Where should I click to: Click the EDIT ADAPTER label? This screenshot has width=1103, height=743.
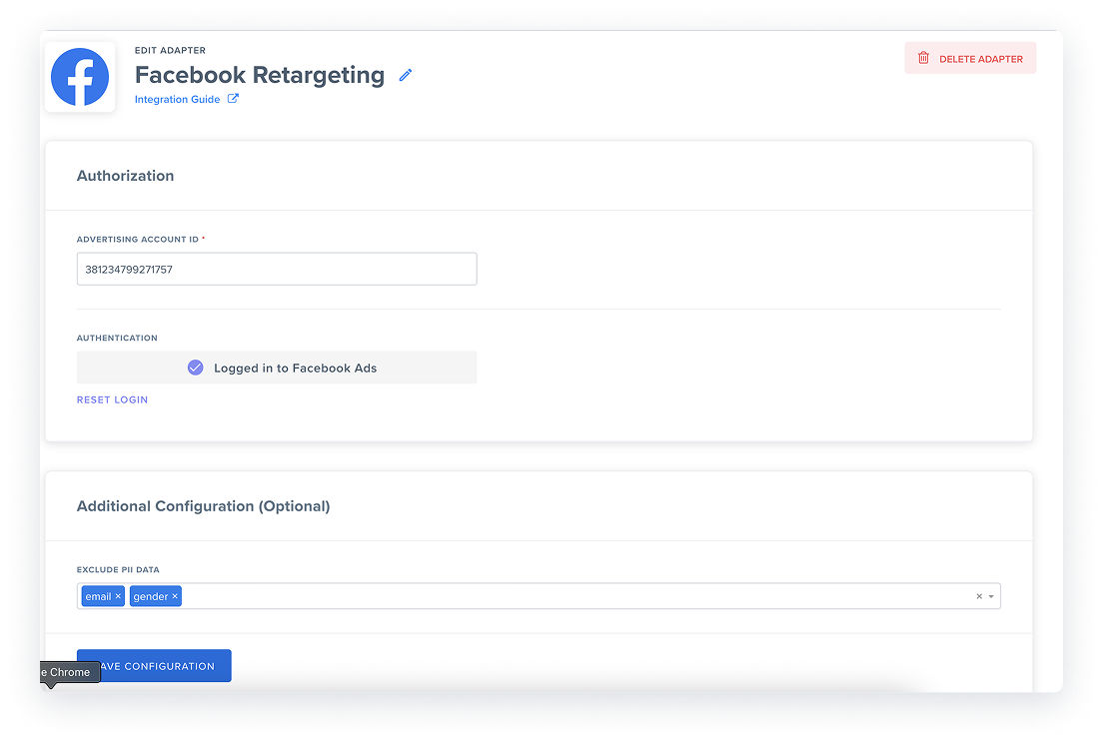[x=170, y=51]
